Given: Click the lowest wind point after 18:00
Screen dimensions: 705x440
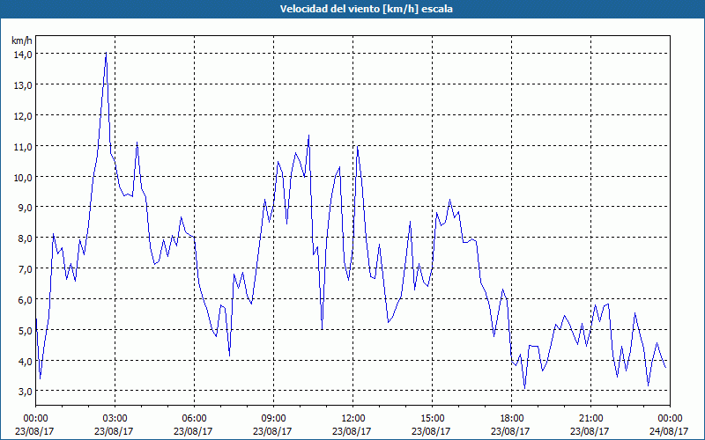Looking at the screenshot, I should point(524,388).
